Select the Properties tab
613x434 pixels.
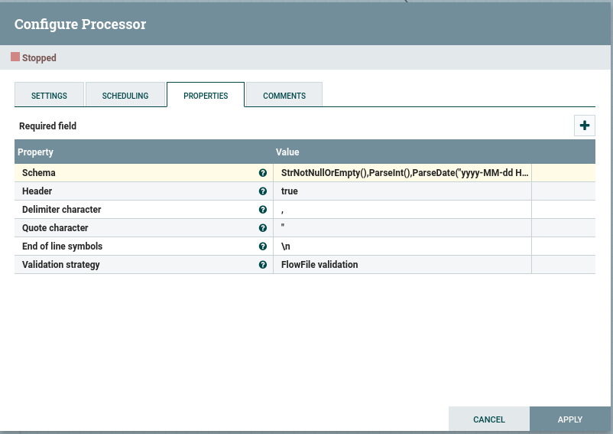pyautogui.click(x=206, y=94)
